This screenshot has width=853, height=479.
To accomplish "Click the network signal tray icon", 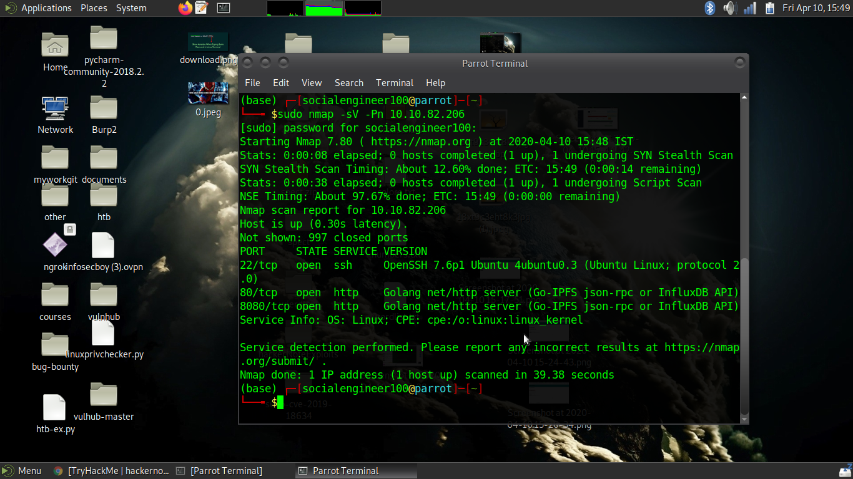I will tap(750, 8).
